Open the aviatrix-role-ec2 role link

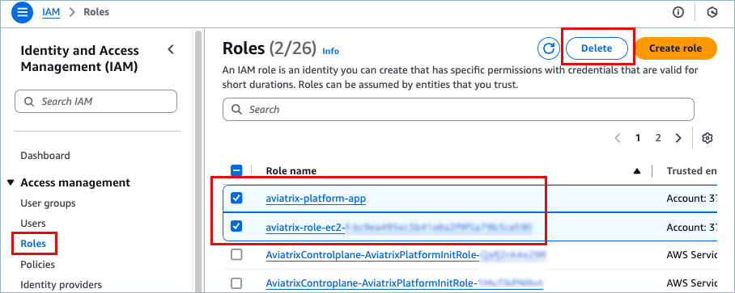(399, 227)
